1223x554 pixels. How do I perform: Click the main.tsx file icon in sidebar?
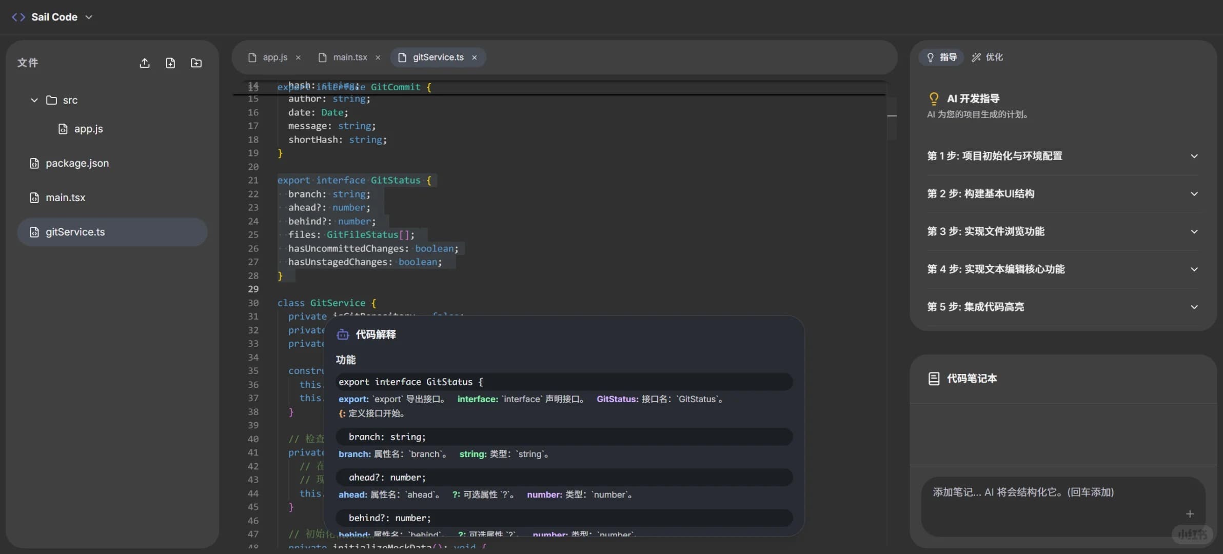coord(34,197)
